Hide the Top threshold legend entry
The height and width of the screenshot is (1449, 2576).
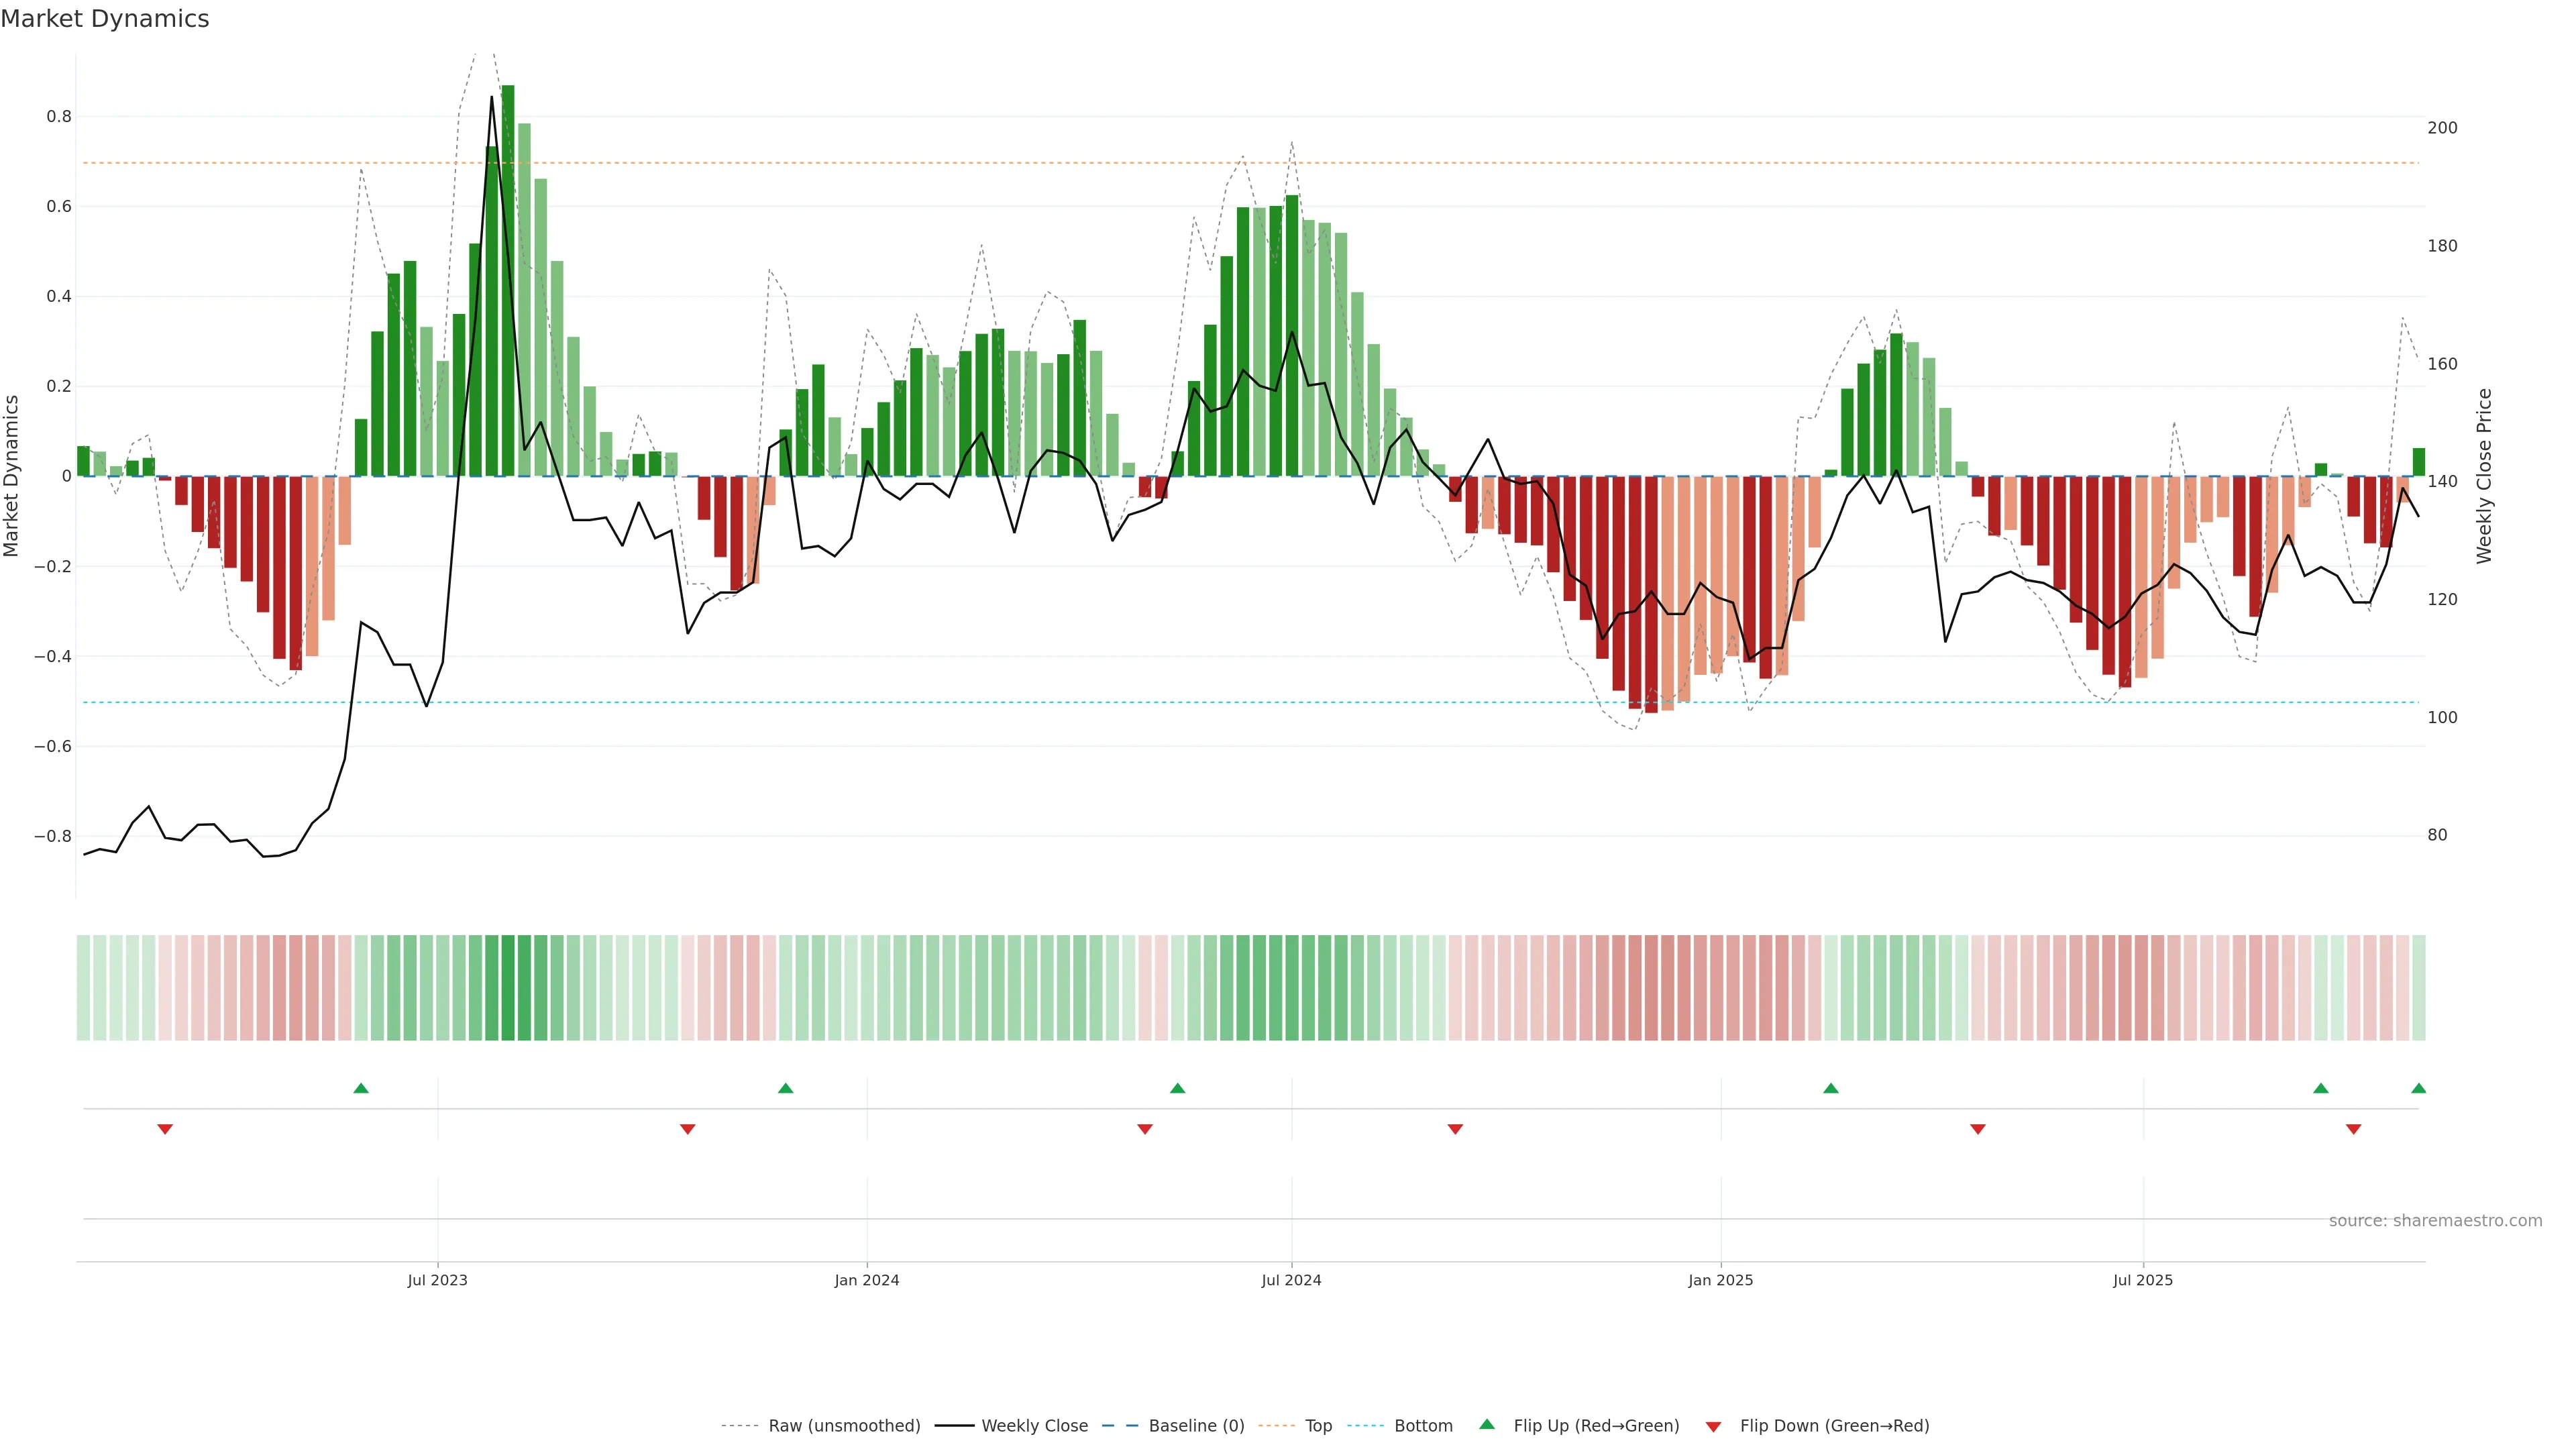1318,1426
